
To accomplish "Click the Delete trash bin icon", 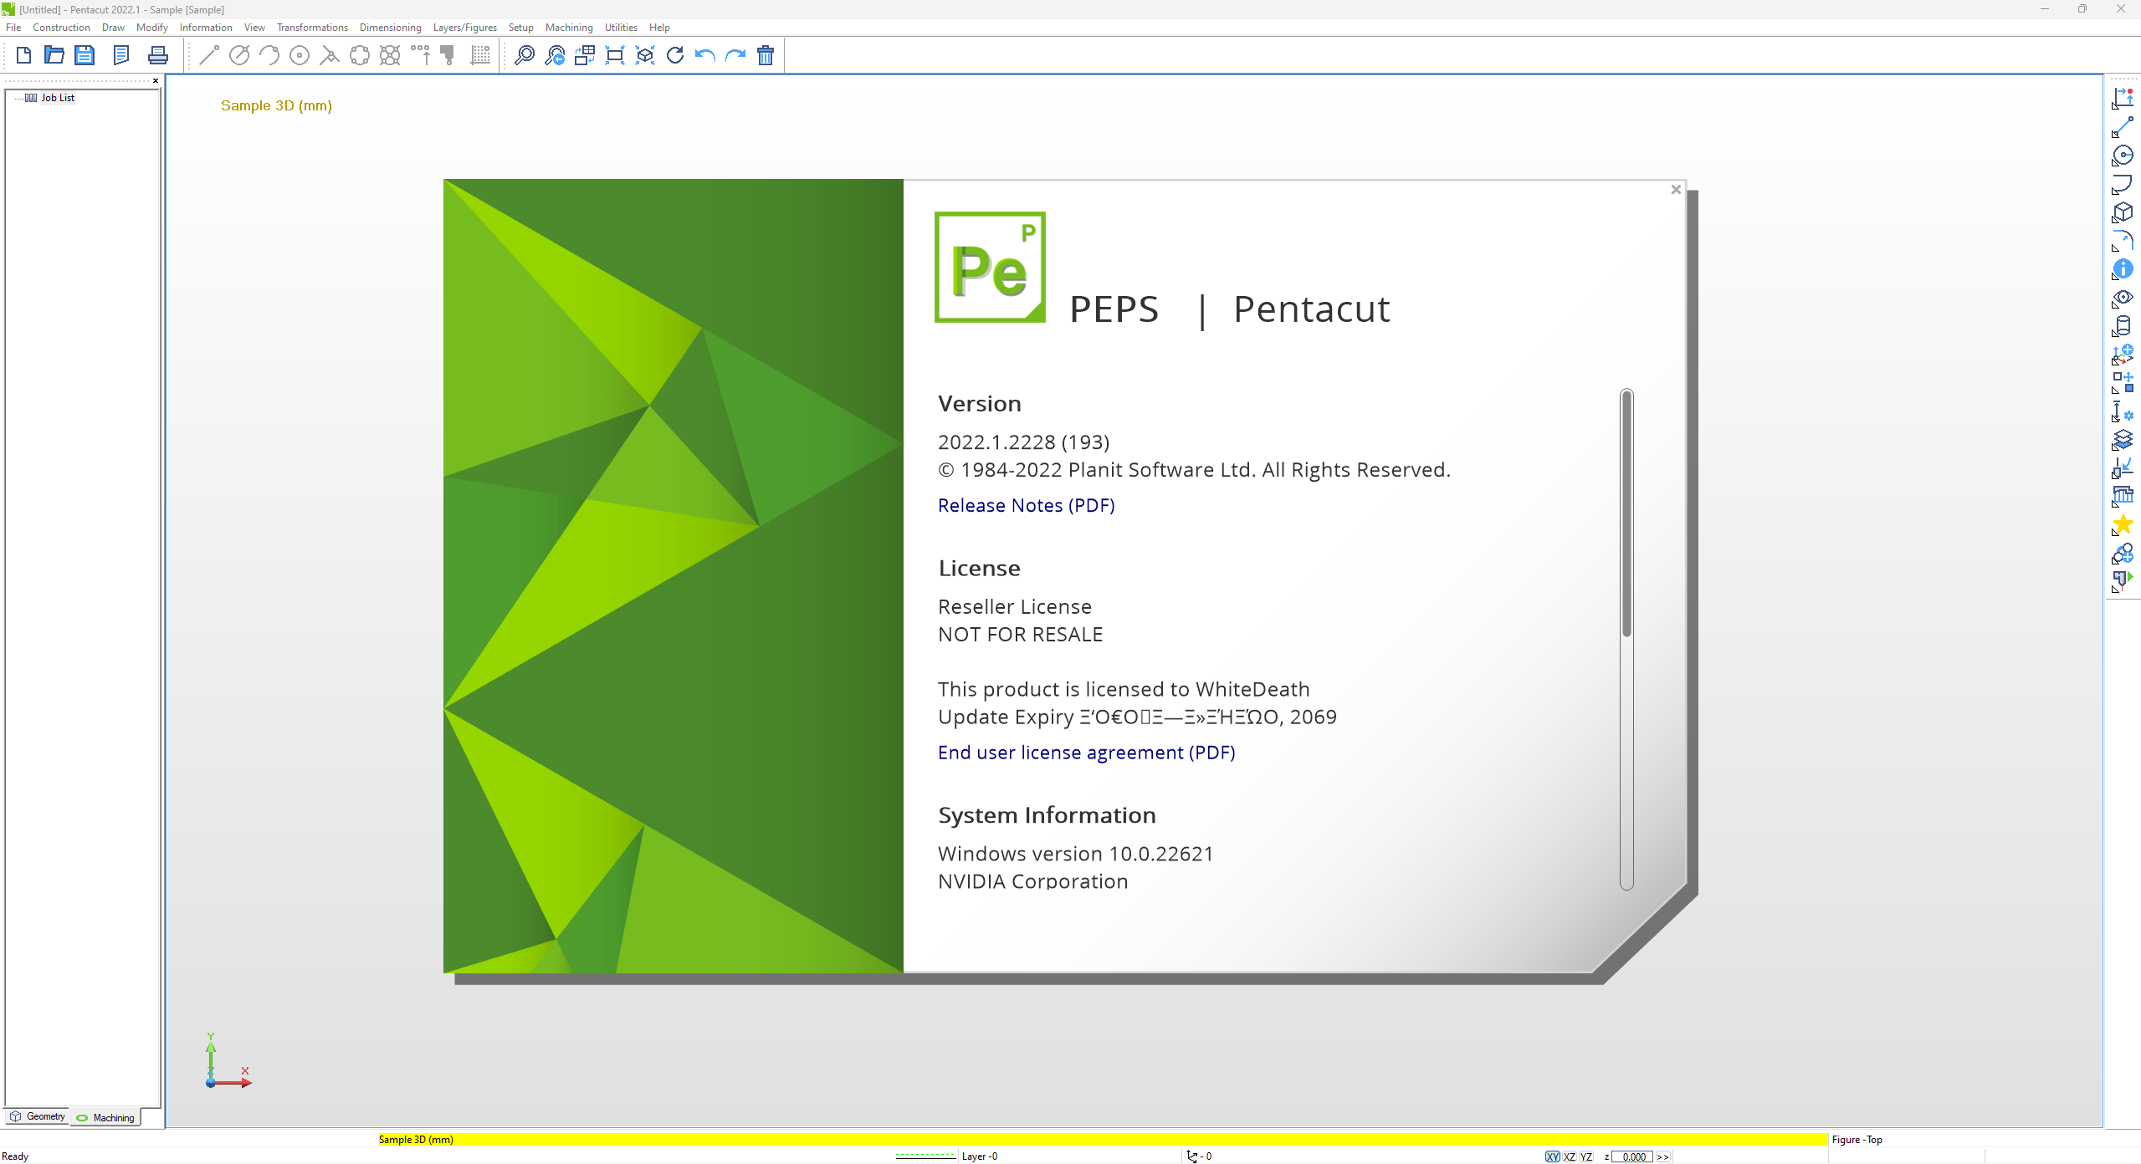I will (765, 55).
